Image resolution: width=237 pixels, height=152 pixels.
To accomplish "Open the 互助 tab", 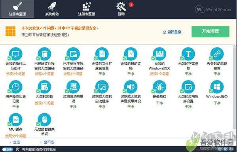I will coord(121,9).
